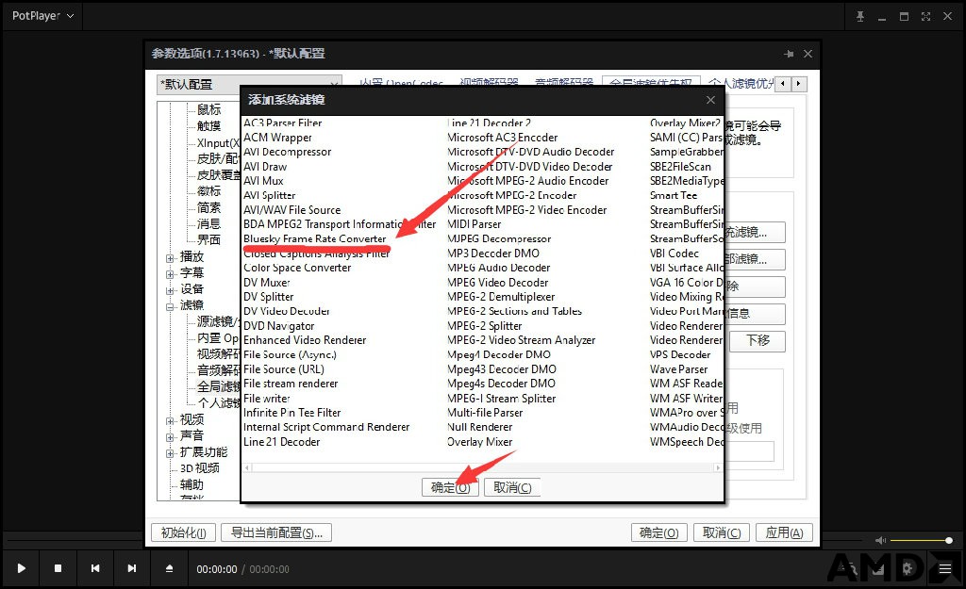The width and height of the screenshot is (966, 589).
Task: Click the Eject/Open file icon
Action: click(x=170, y=568)
